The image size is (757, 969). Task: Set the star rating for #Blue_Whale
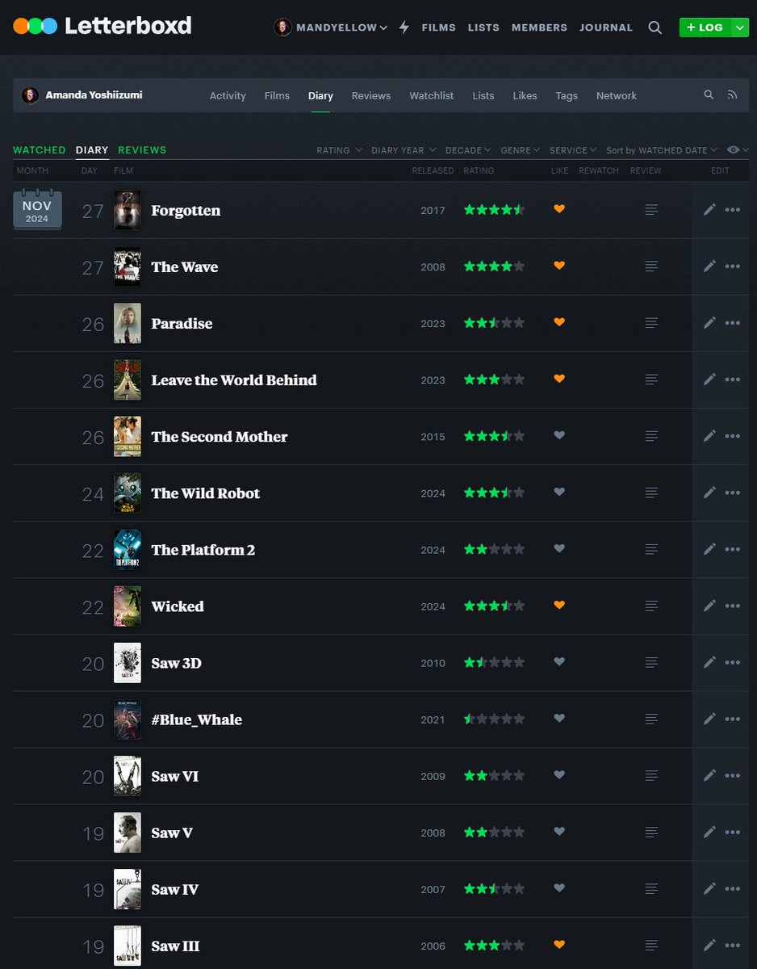(x=494, y=719)
